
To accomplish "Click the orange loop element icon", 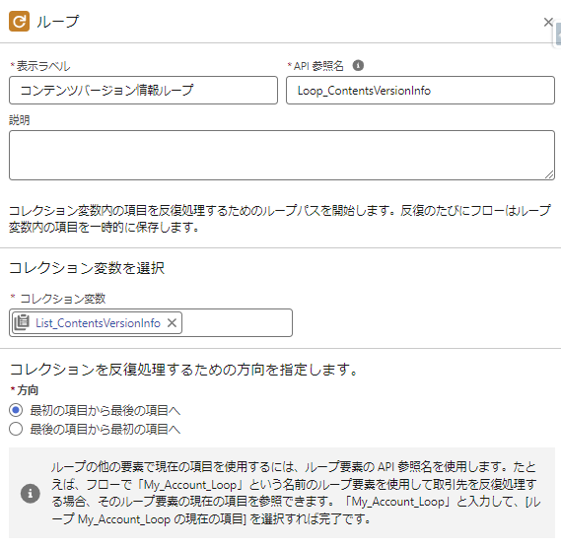I will [x=19, y=22].
